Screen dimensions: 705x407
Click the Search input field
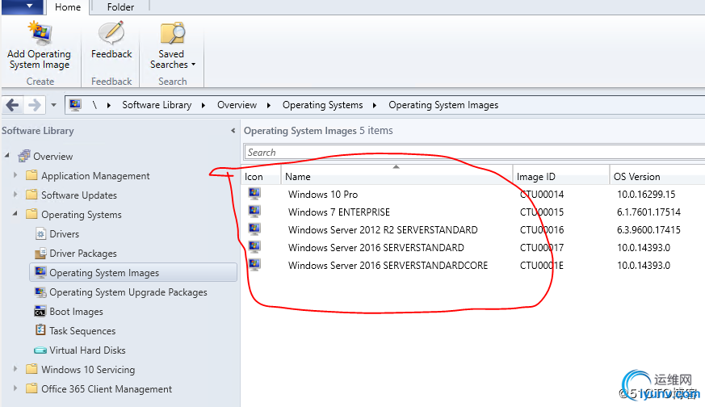474,152
